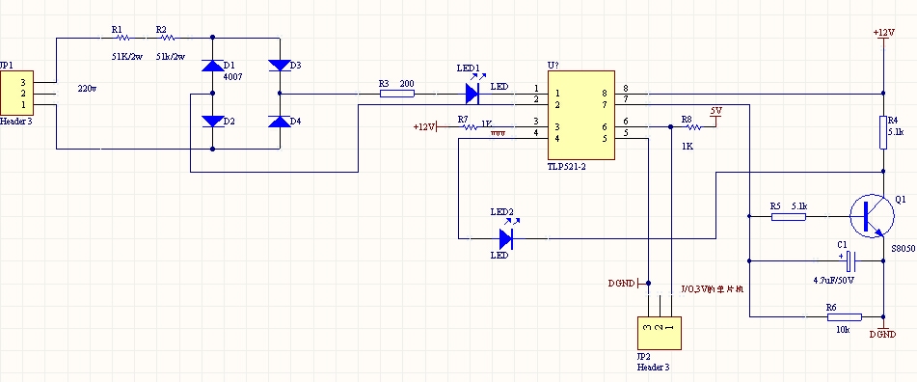This screenshot has height=382, width=917.
Task: Select resistor R8 1K
Action: pos(693,126)
